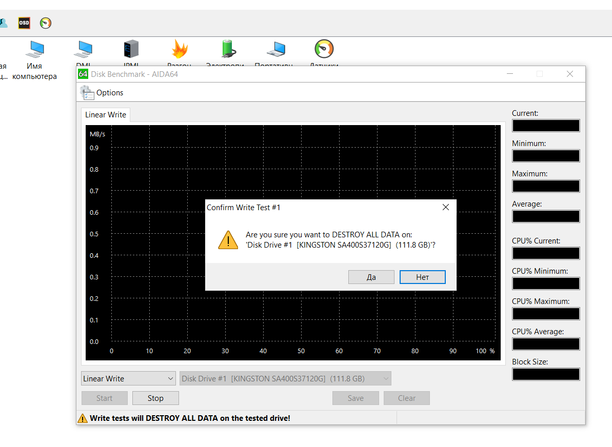
Task: Click the Maximum value field
Action: [546, 186]
